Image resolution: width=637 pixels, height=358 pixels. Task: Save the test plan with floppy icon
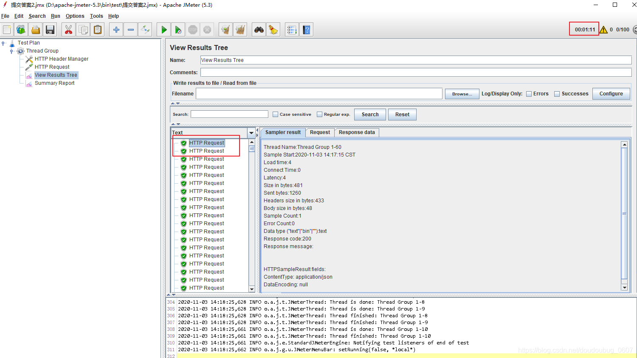[x=50, y=30]
